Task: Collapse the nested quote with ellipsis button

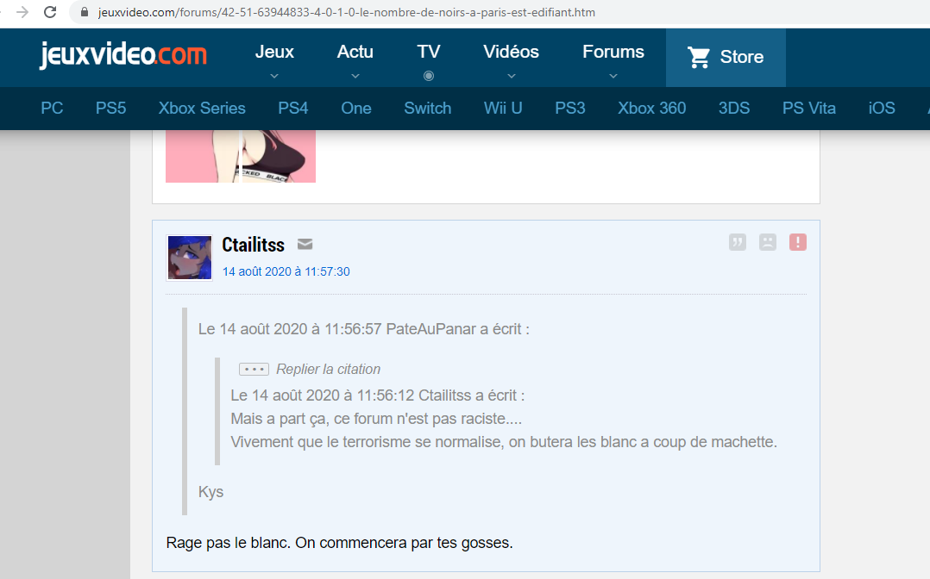Action: [254, 370]
